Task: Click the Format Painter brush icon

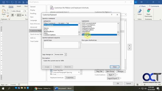Action: tap(8, 16)
